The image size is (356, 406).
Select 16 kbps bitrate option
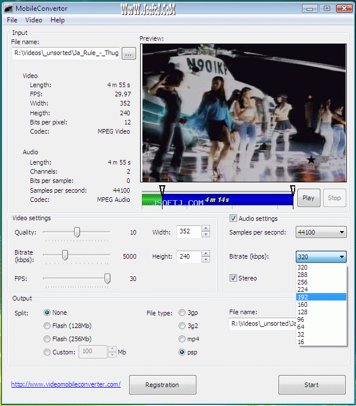pyautogui.click(x=321, y=342)
